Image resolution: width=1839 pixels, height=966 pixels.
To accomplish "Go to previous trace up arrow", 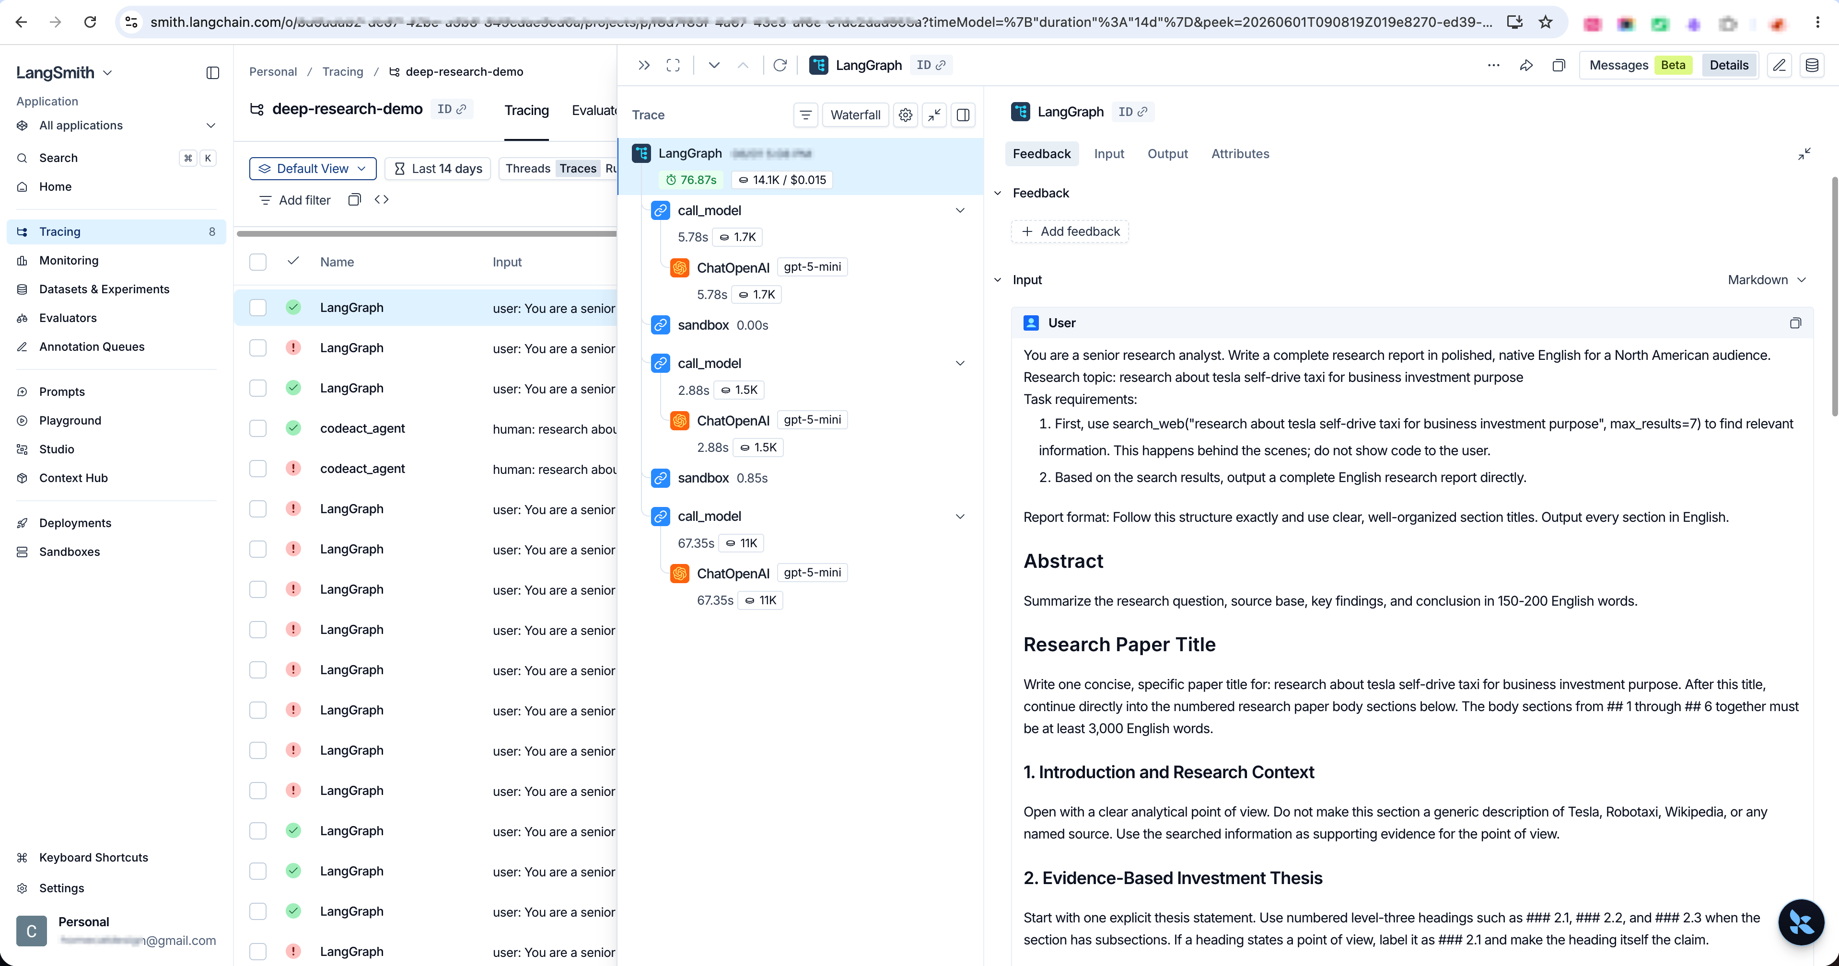I will (x=743, y=65).
